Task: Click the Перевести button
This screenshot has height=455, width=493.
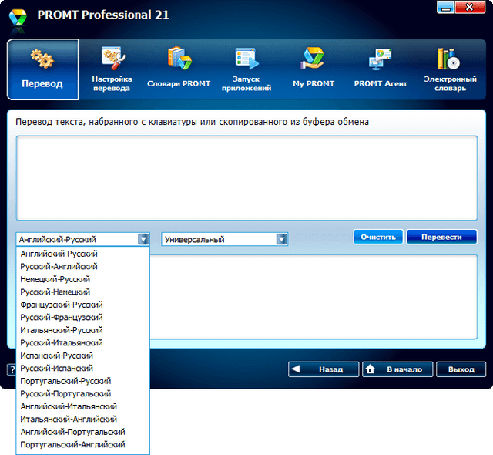Action: point(441,237)
